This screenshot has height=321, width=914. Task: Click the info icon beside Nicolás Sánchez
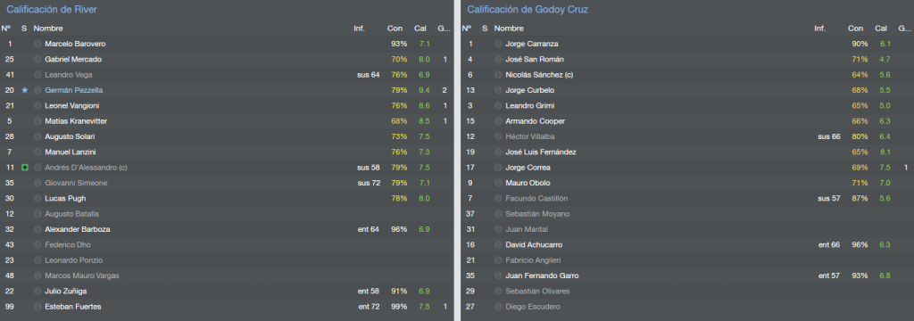(x=498, y=75)
